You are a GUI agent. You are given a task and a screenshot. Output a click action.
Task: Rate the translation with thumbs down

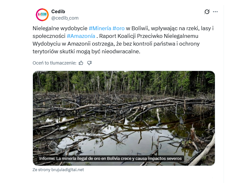click(x=89, y=63)
